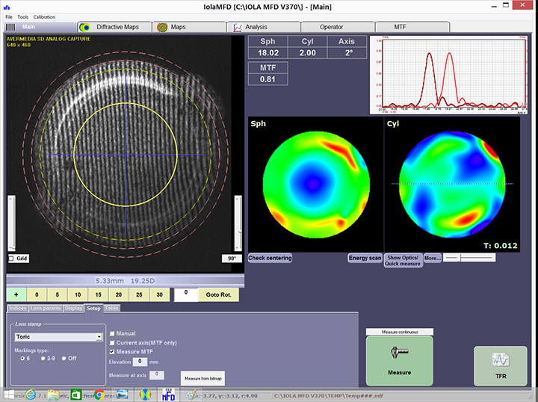The image size is (538, 402).
Task: Select markings type Off radio button
Action: 64,359
